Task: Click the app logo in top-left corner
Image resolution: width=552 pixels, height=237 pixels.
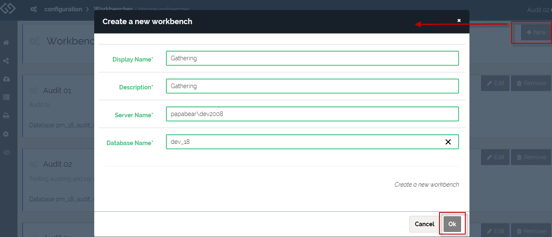Action: 8,9
